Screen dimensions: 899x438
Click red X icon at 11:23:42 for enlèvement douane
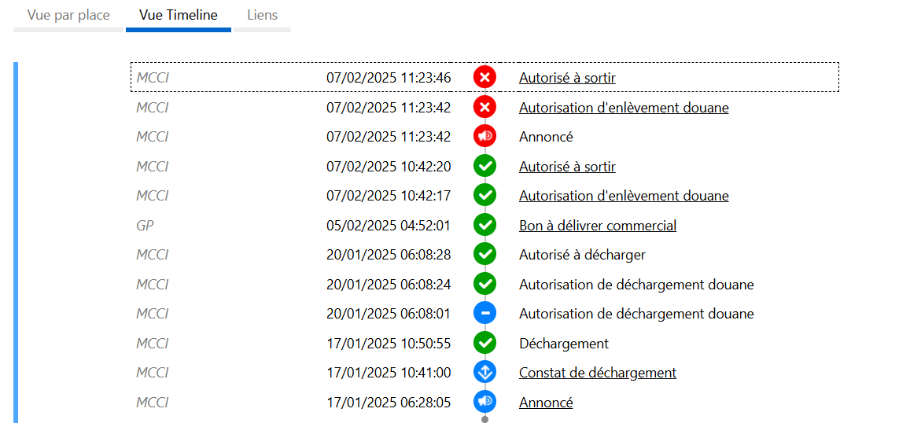[x=485, y=107]
